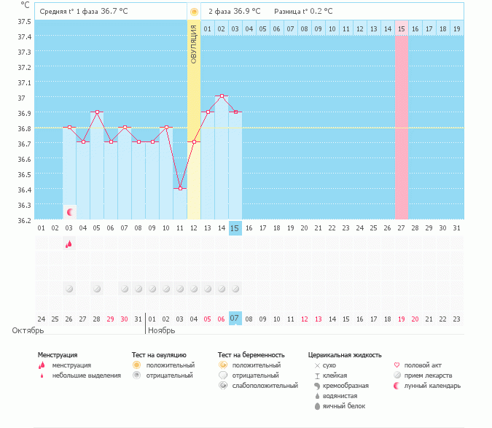Click the weakly positive pregnancy test legend icon
492x428 pixels.
[x=222, y=385]
